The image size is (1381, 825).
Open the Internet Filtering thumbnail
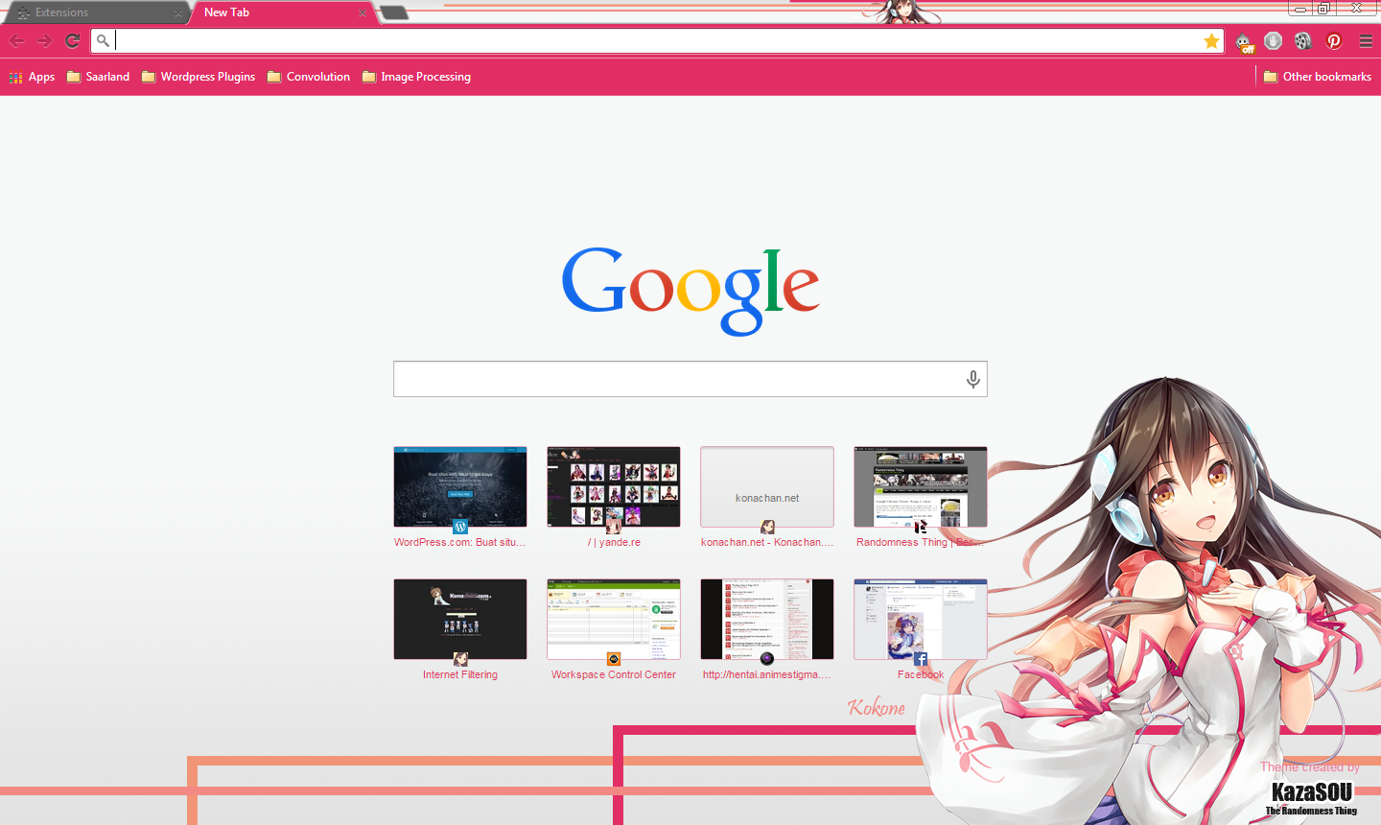coord(460,619)
